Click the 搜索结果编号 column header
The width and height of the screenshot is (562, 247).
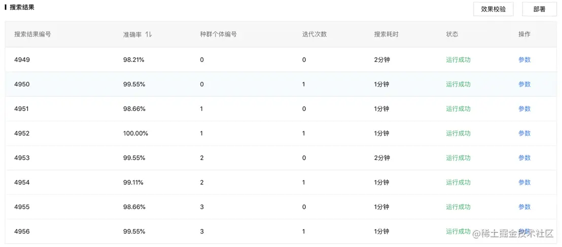click(x=32, y=34)
